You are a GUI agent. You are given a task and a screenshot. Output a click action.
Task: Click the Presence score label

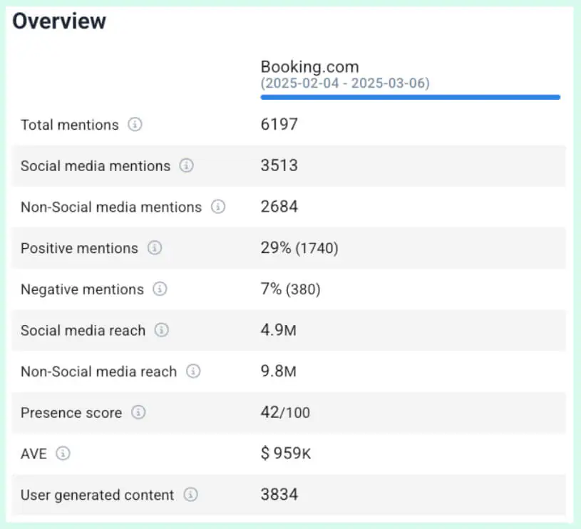pyautogui.click(x=71, y=413)
